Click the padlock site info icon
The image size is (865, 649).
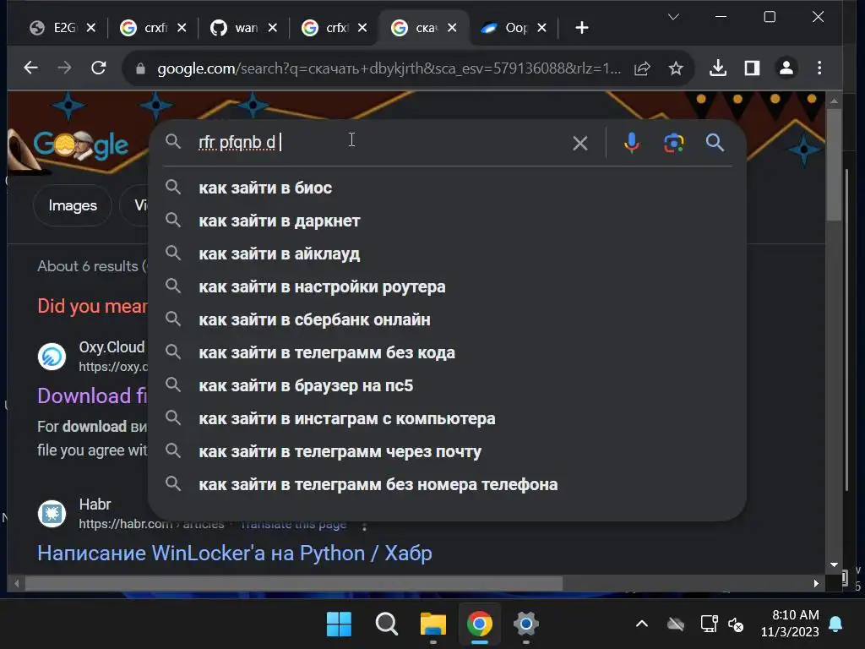(140, 68)
